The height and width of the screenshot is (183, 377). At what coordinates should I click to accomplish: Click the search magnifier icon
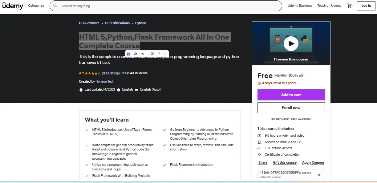pyautogui.click(x=55, y=6)
